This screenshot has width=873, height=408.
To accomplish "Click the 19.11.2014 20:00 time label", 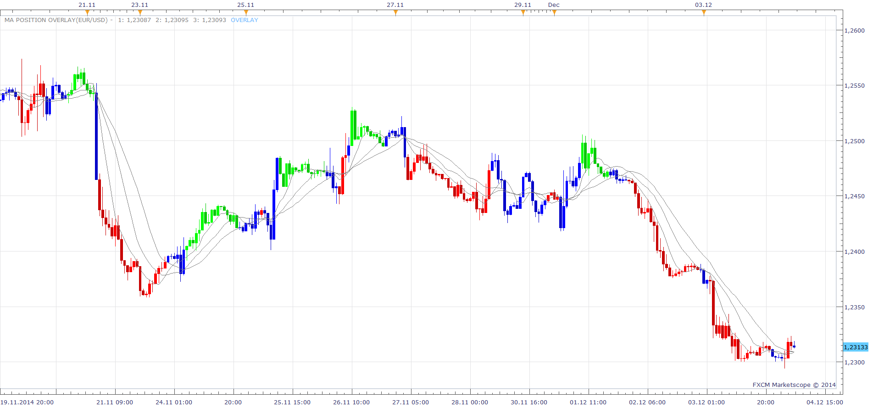I will (x=27, y=402).
